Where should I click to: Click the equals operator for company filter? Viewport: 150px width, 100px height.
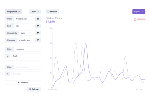pos(8,56)
